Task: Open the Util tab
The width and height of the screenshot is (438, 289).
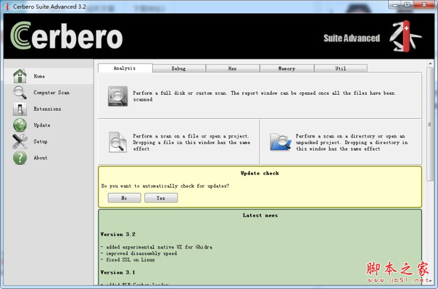Action: coord(341,68)
